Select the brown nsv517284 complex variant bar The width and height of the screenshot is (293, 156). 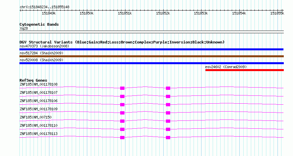point(151,56)
